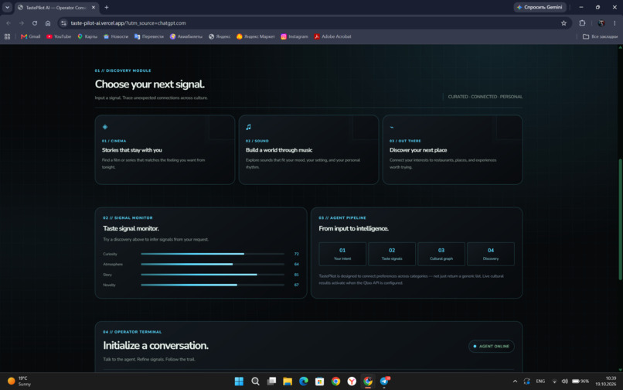This screenshot has width=623, height=390.
Task: Select pipeline step 04 Discovery
Action: pos(491,254)
